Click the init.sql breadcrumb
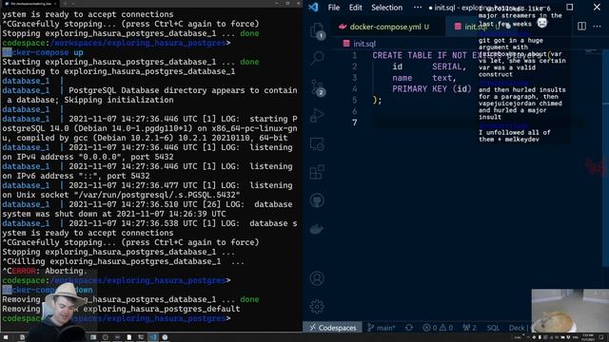The height and width of the screenshot is (342, 609). click(360, 44)
